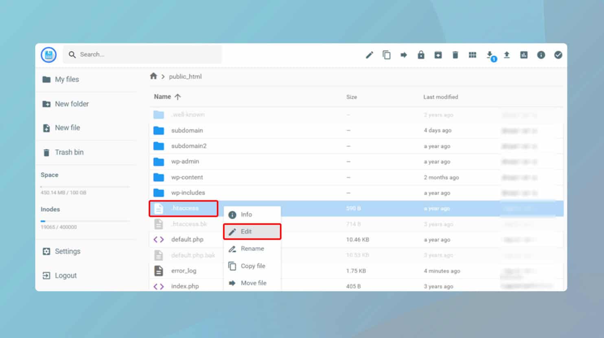The image size is (604, 338).
Task: Click the archive icon in toolbar
Action: click(x=438, y=55)
